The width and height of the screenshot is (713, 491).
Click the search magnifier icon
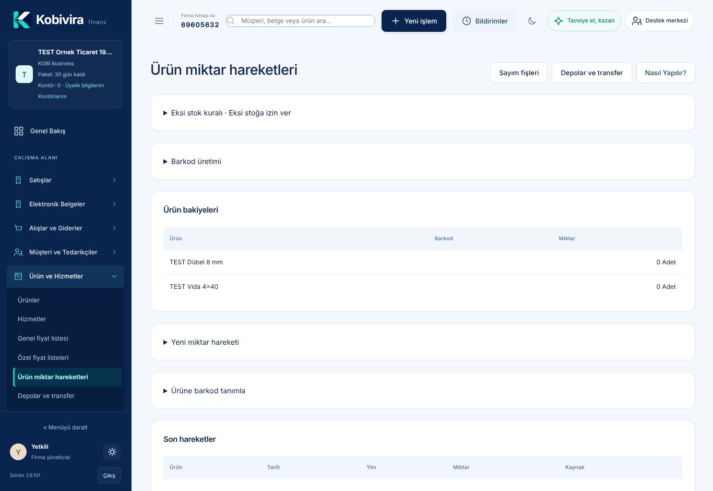231,21
